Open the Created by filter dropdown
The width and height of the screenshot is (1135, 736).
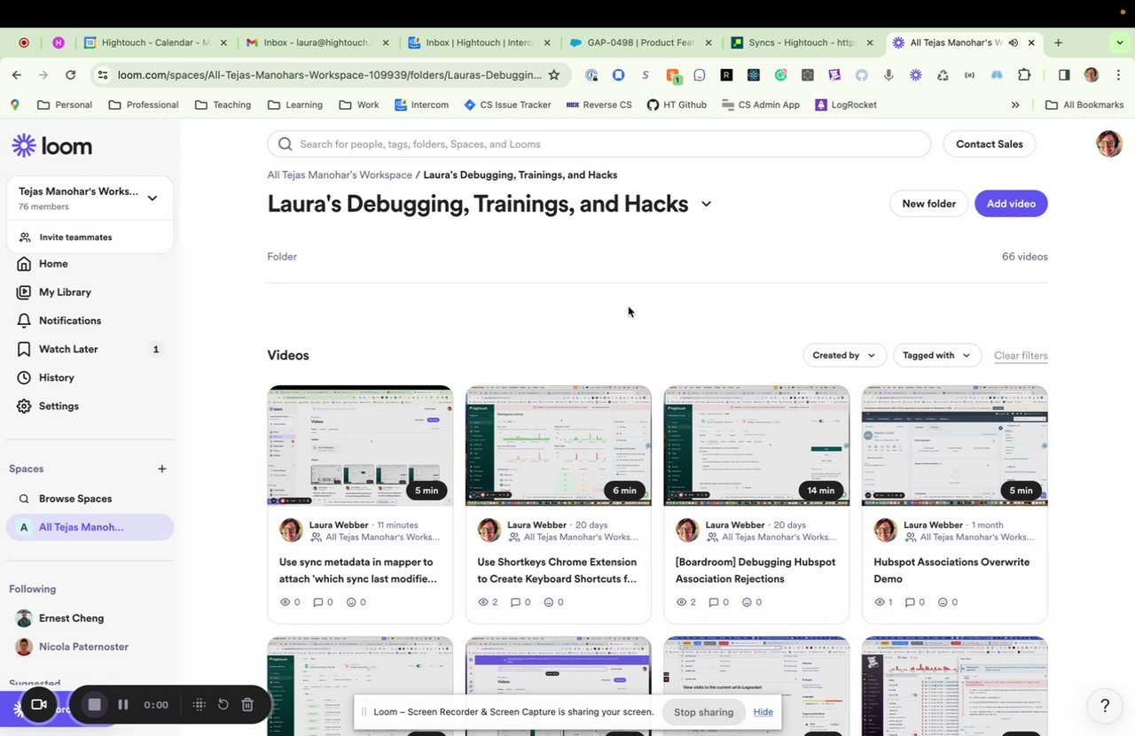pyautogui.click(x=844, y=355)
